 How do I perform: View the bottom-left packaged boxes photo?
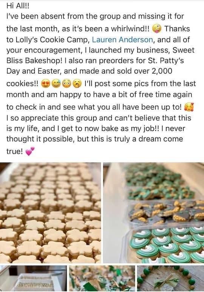33,279
